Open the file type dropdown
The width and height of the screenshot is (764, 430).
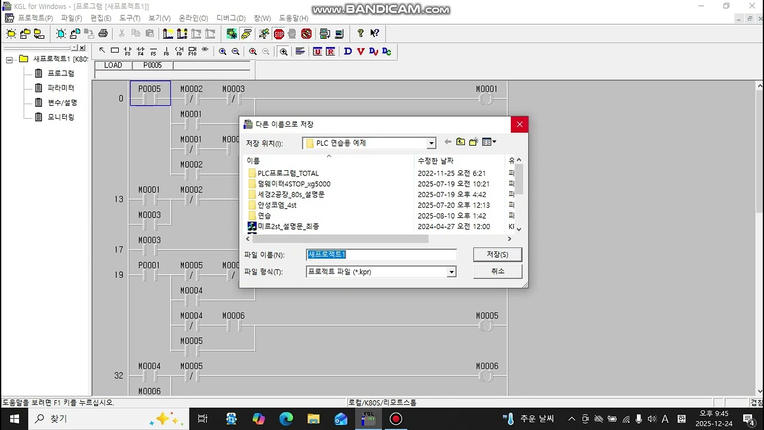tap(451, 272)
